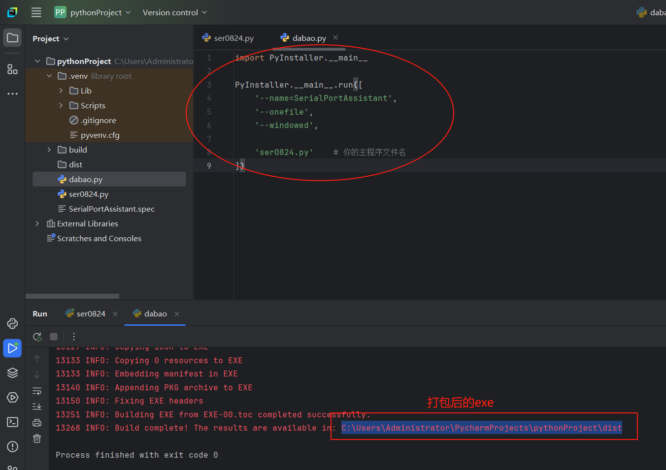Expand External Libraries node
666x470 pixels.
37,223
